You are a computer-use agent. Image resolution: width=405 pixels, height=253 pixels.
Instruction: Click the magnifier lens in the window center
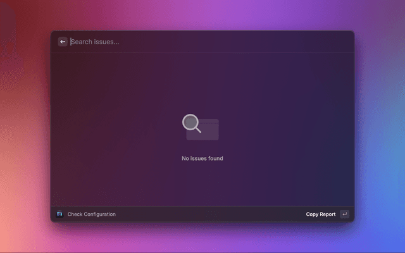tap(190, 121)
